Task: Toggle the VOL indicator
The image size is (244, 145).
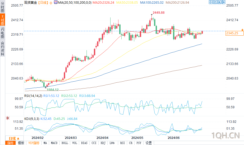Action: click(x=75, y=143)
